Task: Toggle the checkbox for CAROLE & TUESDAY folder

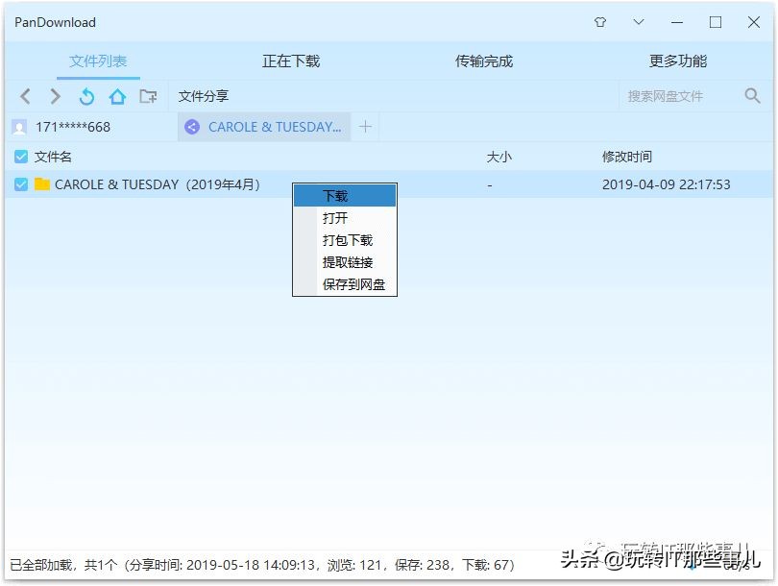Action: pyautogui.click(x=21, y=184)
